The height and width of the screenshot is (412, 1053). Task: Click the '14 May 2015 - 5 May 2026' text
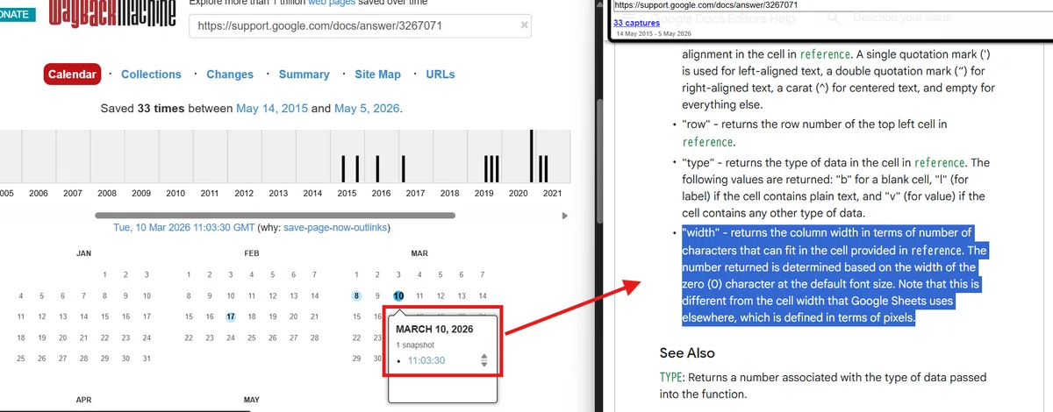(652, 33)
